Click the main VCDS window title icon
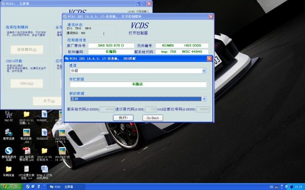Viewport: 305px width, 190px height. [3, 4]
